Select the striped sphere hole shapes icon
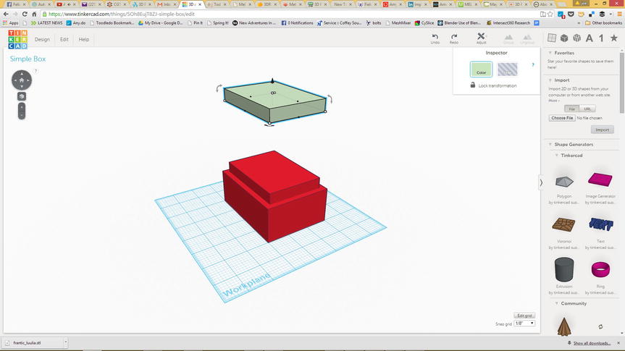 [576, 38]
